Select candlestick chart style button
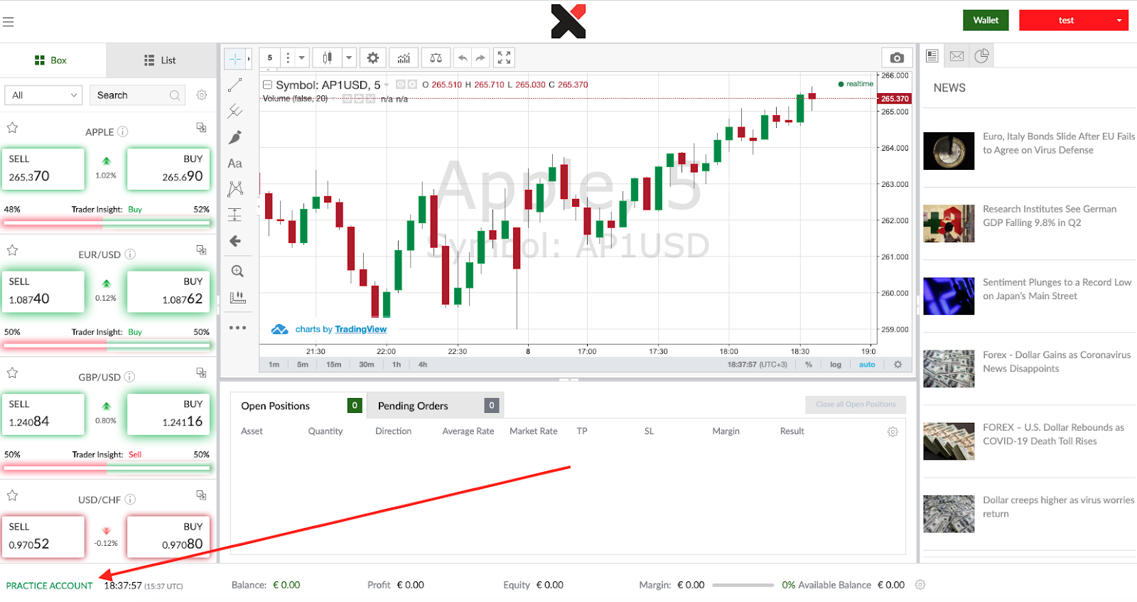This screenshot has width=1137, height=602. point(327,58)
